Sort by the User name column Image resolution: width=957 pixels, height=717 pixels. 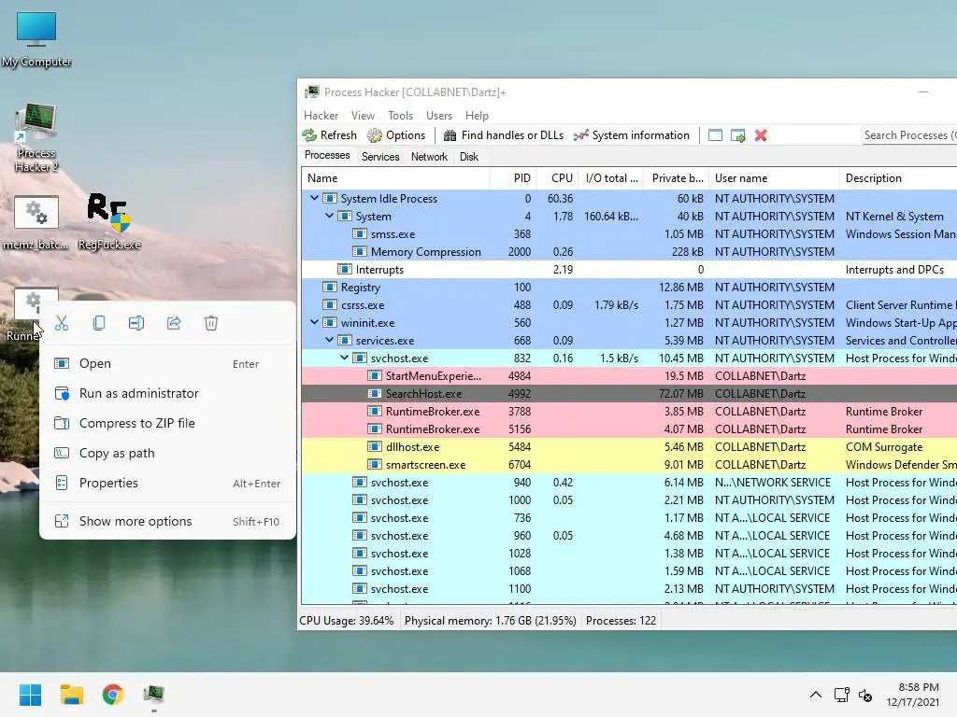pos(774,178)
